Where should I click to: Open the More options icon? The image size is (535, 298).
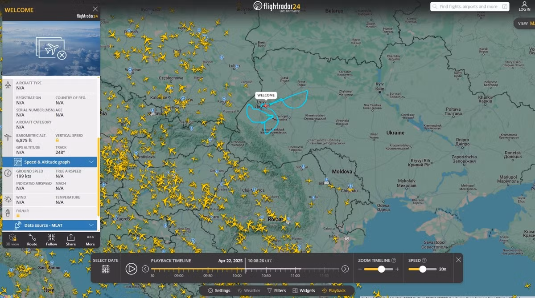90,240
